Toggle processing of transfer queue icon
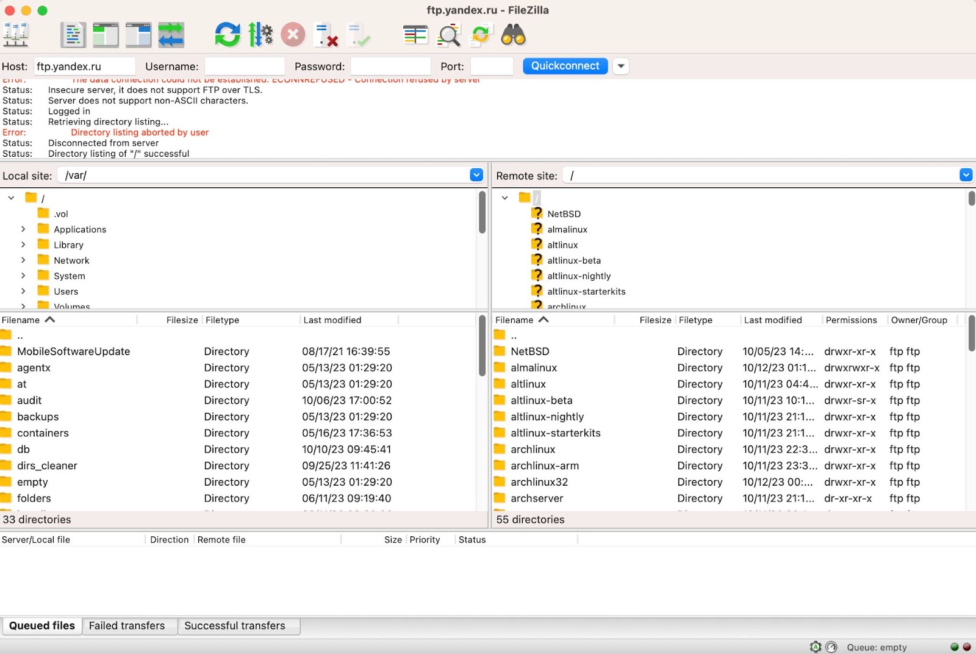This screenshot has height=654, width=976. point(260,35)
